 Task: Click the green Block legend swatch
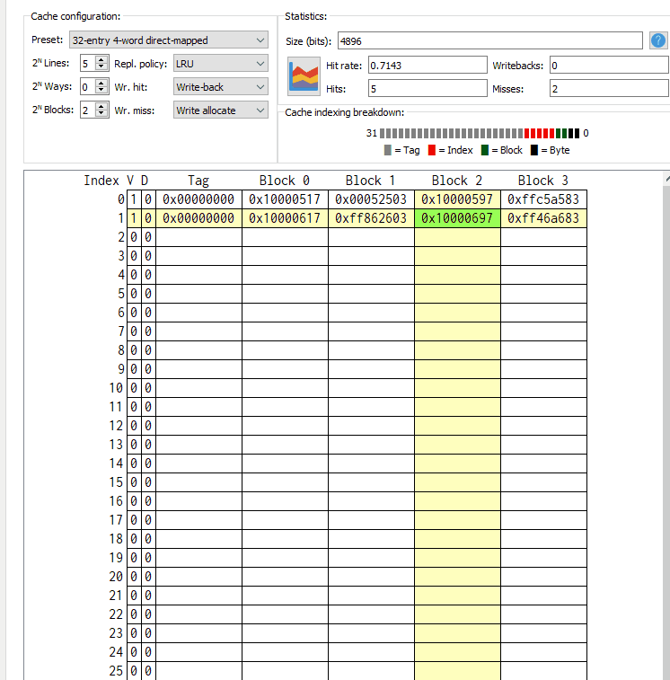tap(485, 150)
